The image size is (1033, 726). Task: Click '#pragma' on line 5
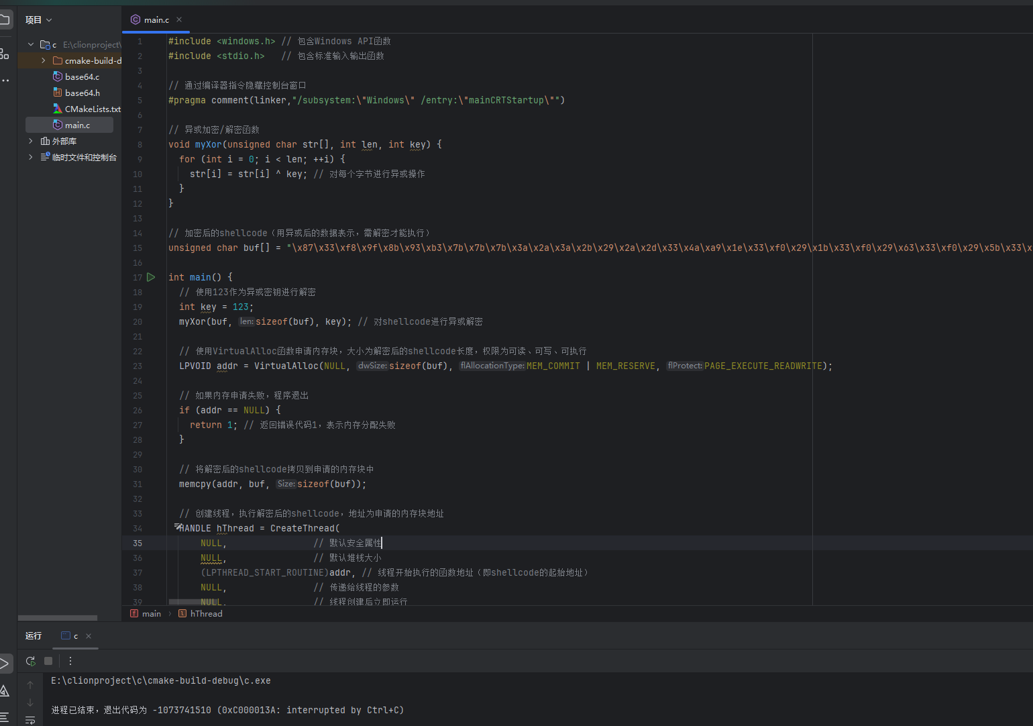point(187,100)
